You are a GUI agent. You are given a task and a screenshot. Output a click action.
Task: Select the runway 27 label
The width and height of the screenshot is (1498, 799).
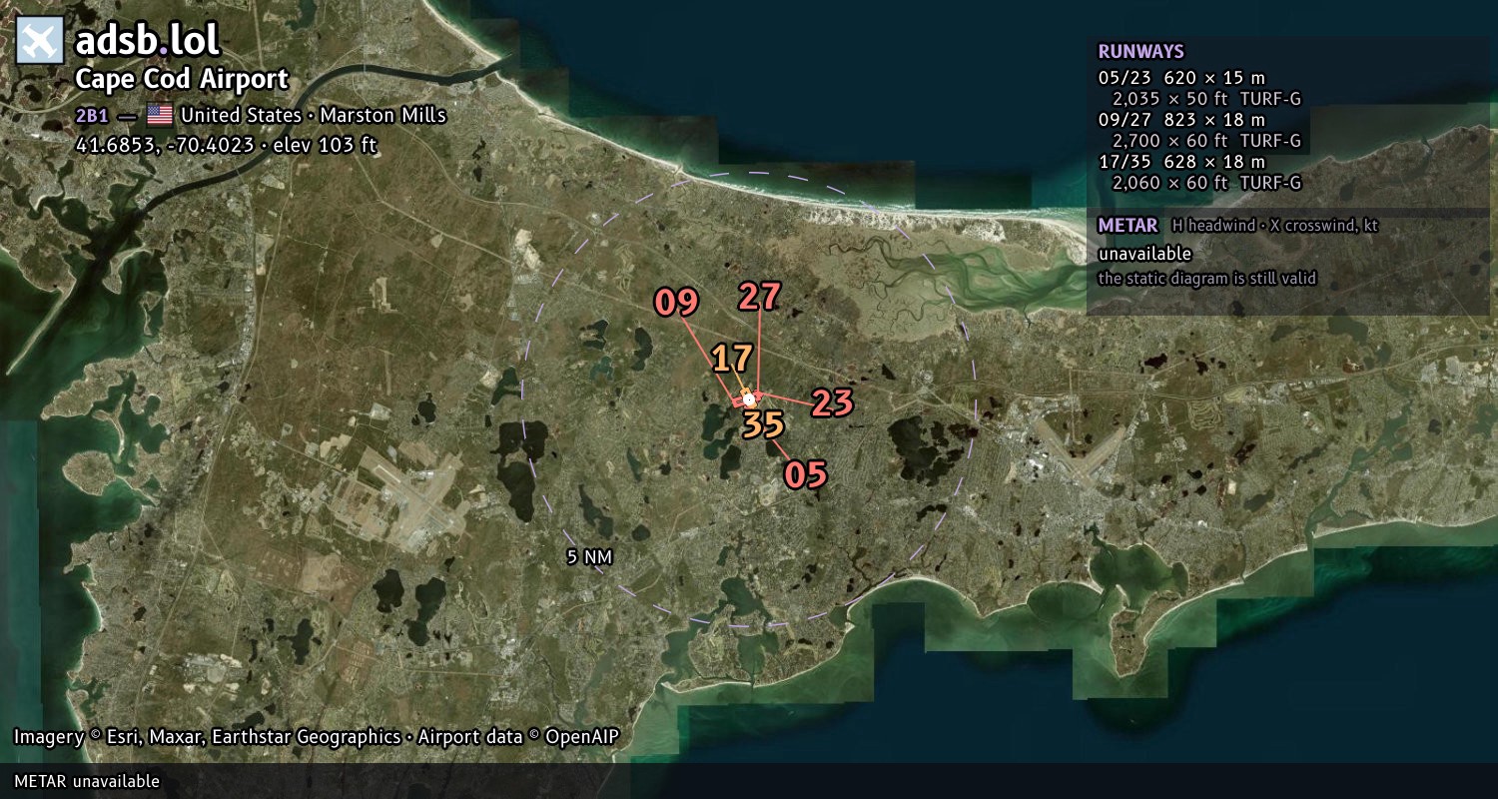pos(759,297)
